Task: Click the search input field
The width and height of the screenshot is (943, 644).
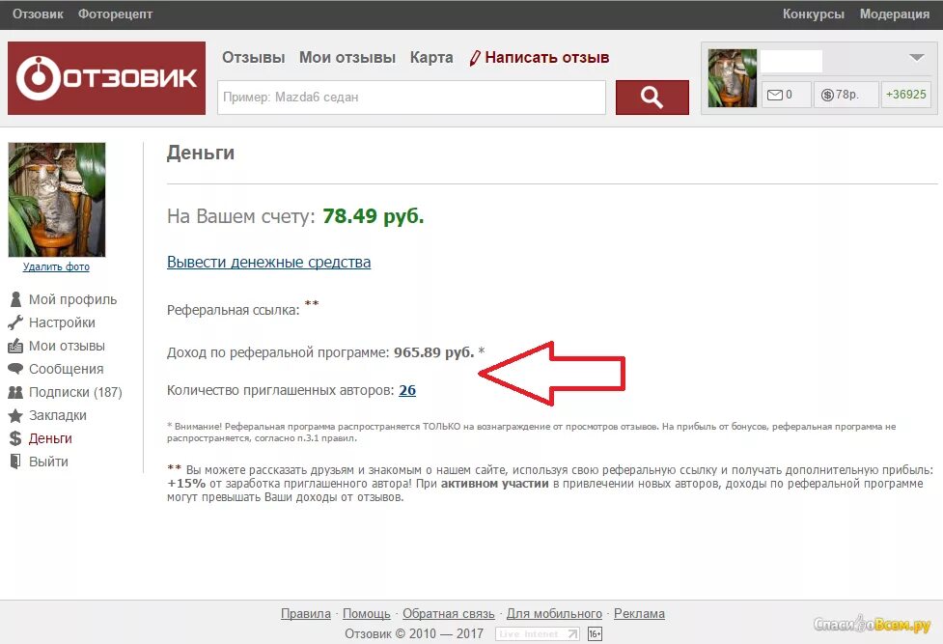Action: click(411, 97)
